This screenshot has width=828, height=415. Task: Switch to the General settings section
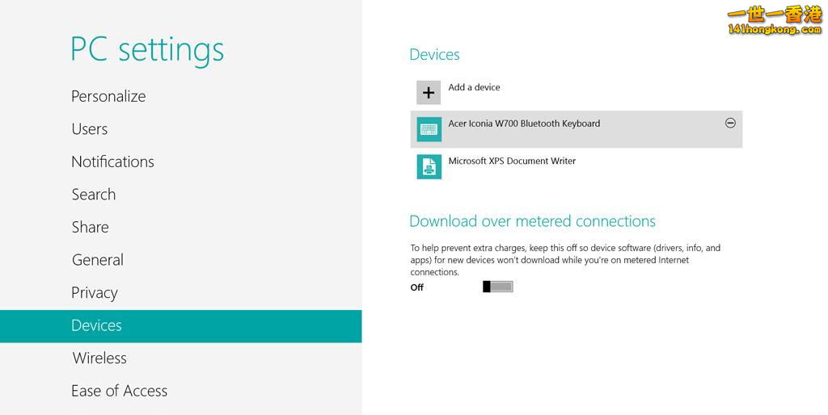pyautogui.click(x=97, y=260)
